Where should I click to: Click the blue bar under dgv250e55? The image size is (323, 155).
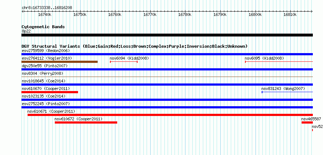click(167, 69)
